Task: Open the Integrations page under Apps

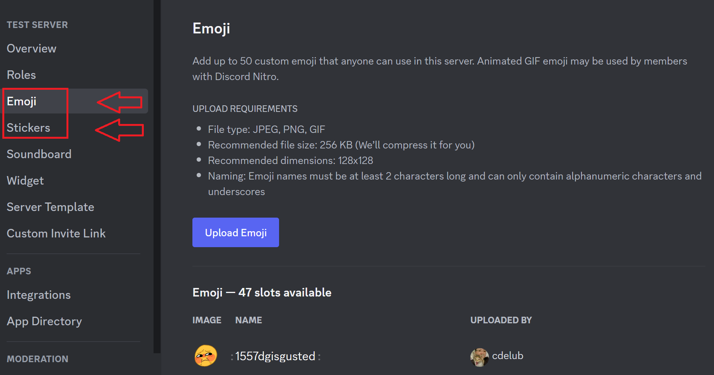Action: click(38, 295)
